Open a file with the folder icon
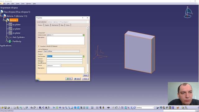This screenshot has height=112, width=199. coord(2,108)
